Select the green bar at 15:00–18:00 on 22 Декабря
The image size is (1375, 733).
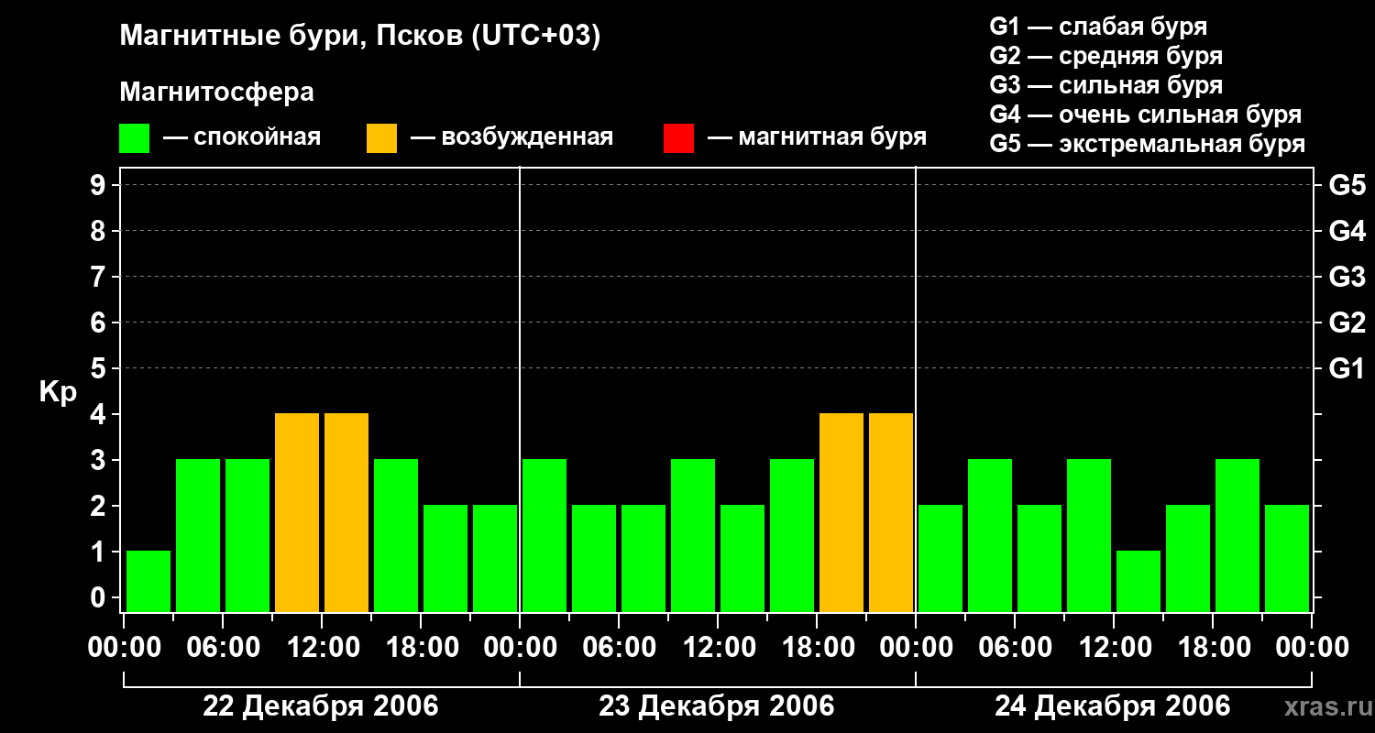(x=396, y=535)
